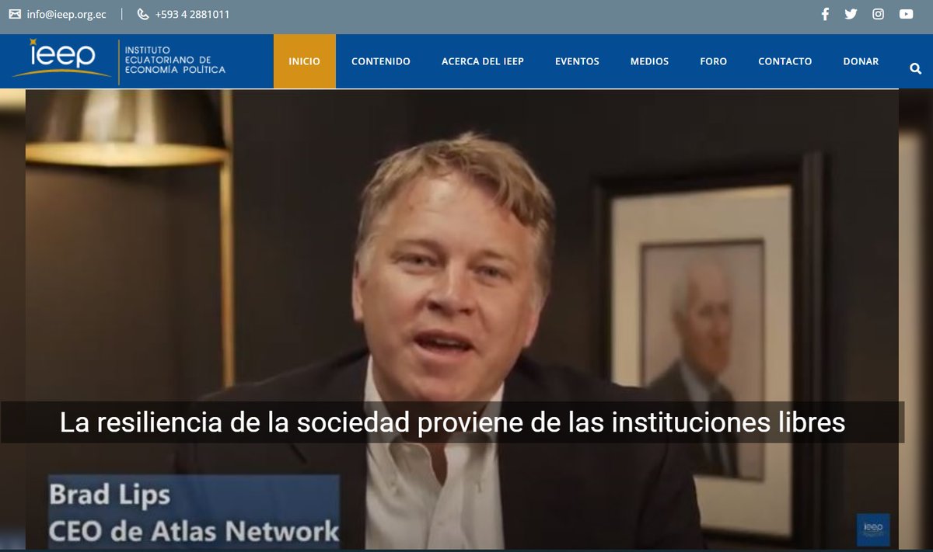The width and height of the screenshot is (933, 552).
Task: Click the info@ieep.org.ec email link
Action: click(x=66, y=14)
